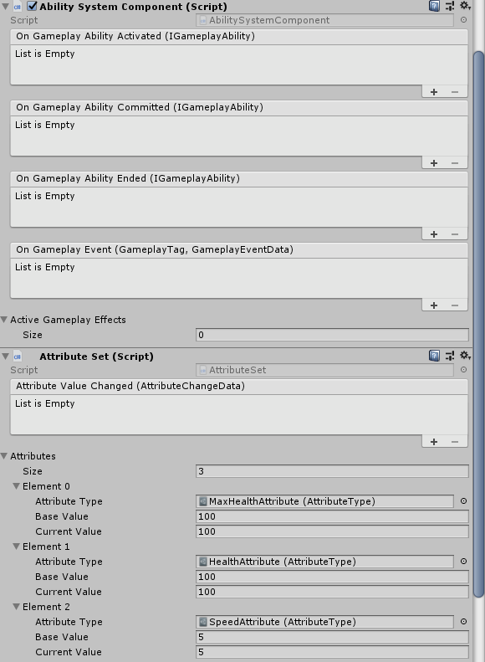Collapse the Attribute Set component section

click(x=6, y=357)
